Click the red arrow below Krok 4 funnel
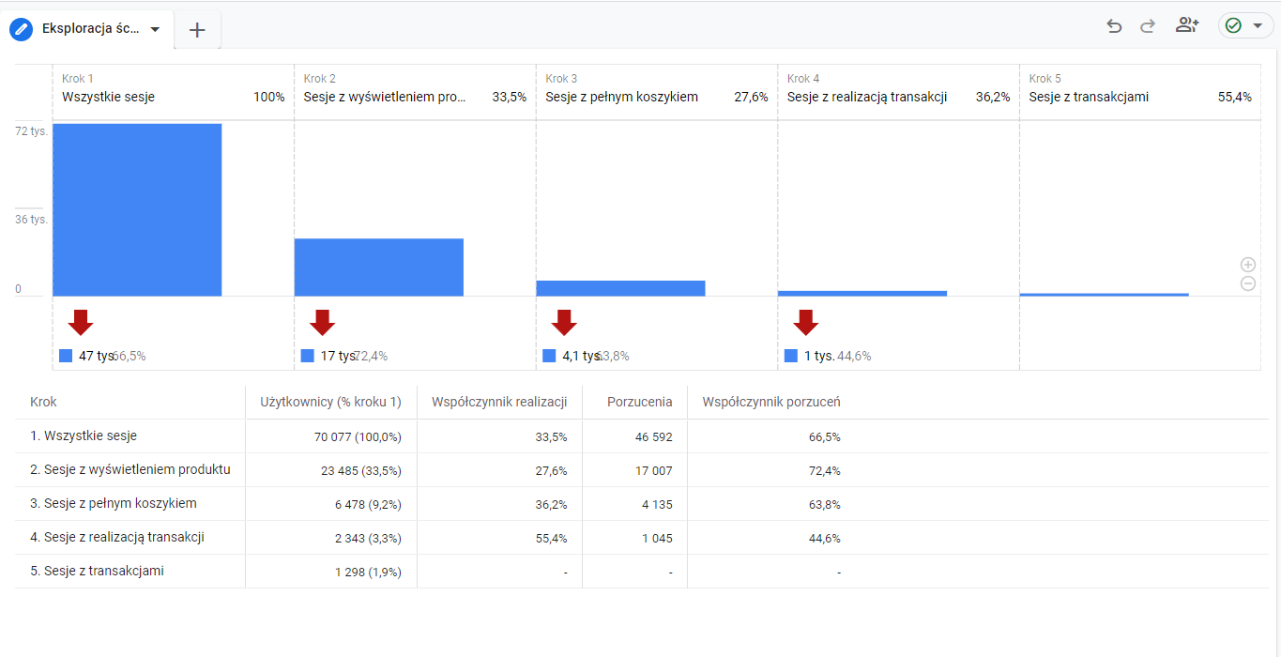Screen dimensions: 1281x657 coord(806,323)
